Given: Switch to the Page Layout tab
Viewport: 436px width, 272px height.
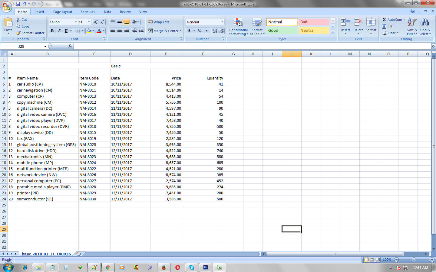Looking at the screenshot, I should tap(63, 12).
